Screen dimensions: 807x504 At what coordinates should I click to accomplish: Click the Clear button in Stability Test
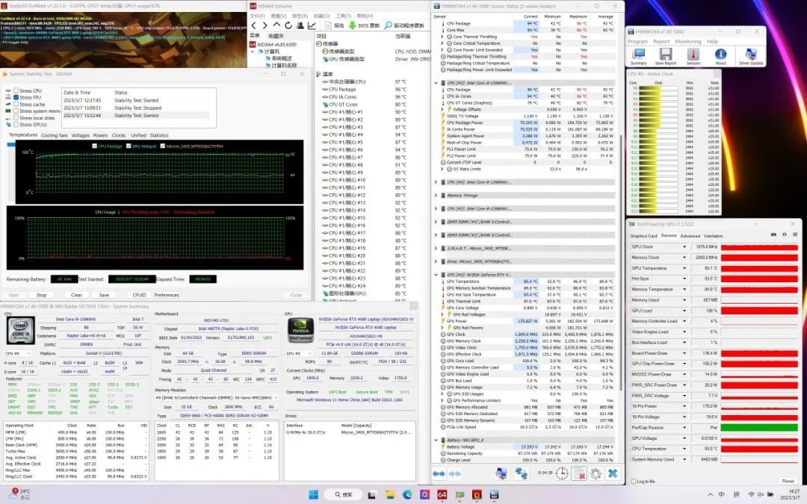tap(76, 295)
